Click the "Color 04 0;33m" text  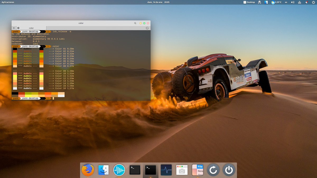[x=64, y=56]
